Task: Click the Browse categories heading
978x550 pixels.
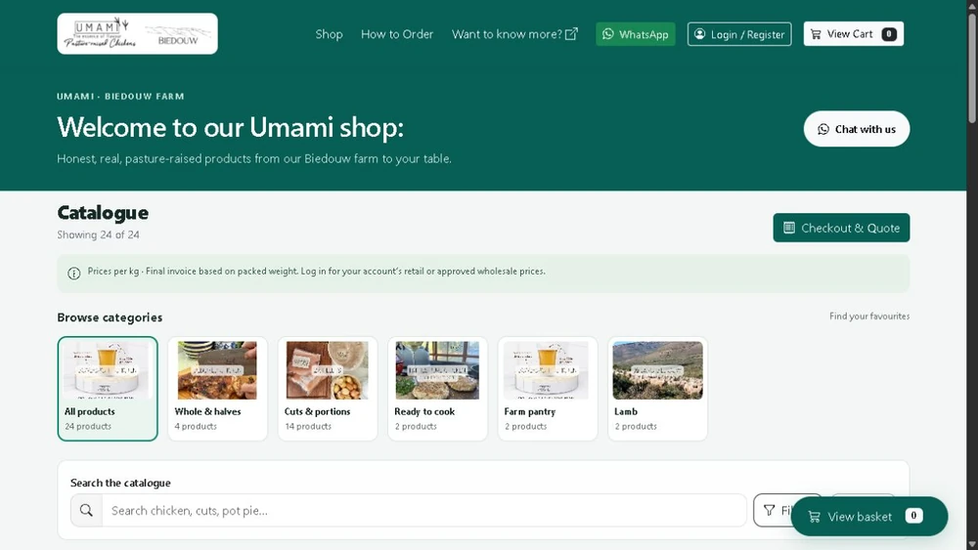Action: (x=110, y=317)
